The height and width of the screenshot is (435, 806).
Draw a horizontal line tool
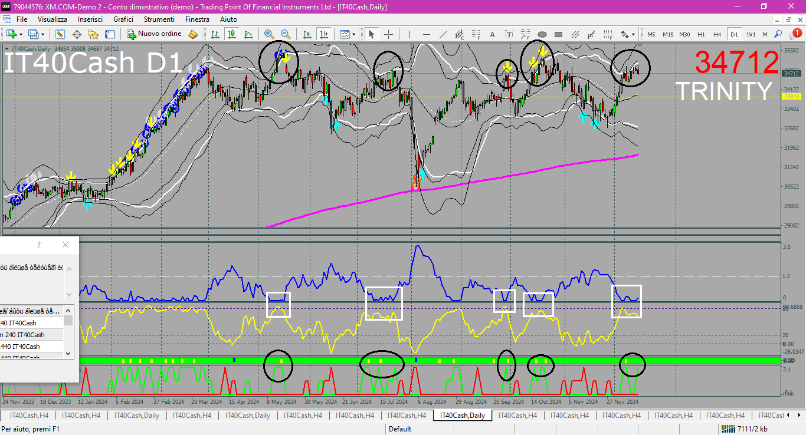click(427, 34)
